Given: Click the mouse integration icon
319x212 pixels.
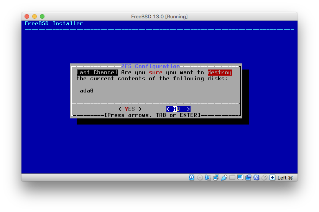Looking at the screenshot, I should (x=264, y=178).
